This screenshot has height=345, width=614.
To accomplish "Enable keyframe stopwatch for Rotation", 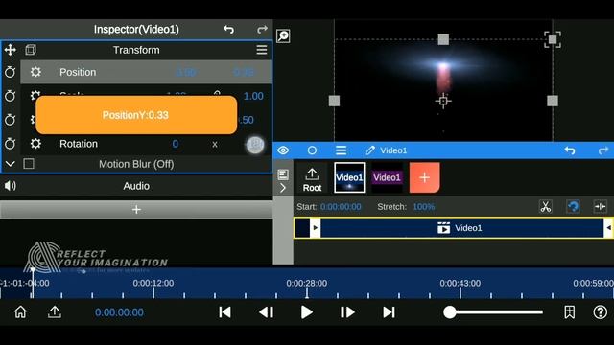I will (x=11, y=144).
